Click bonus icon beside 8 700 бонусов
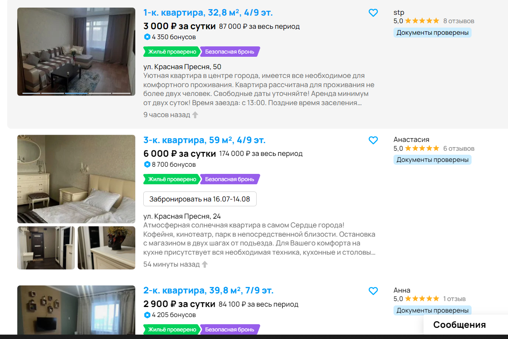 147,164
